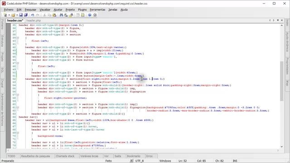Open the TODO bottom panel tab
Image resolution: width=290 pixels, height=163 pixels.
click(11, 156)
